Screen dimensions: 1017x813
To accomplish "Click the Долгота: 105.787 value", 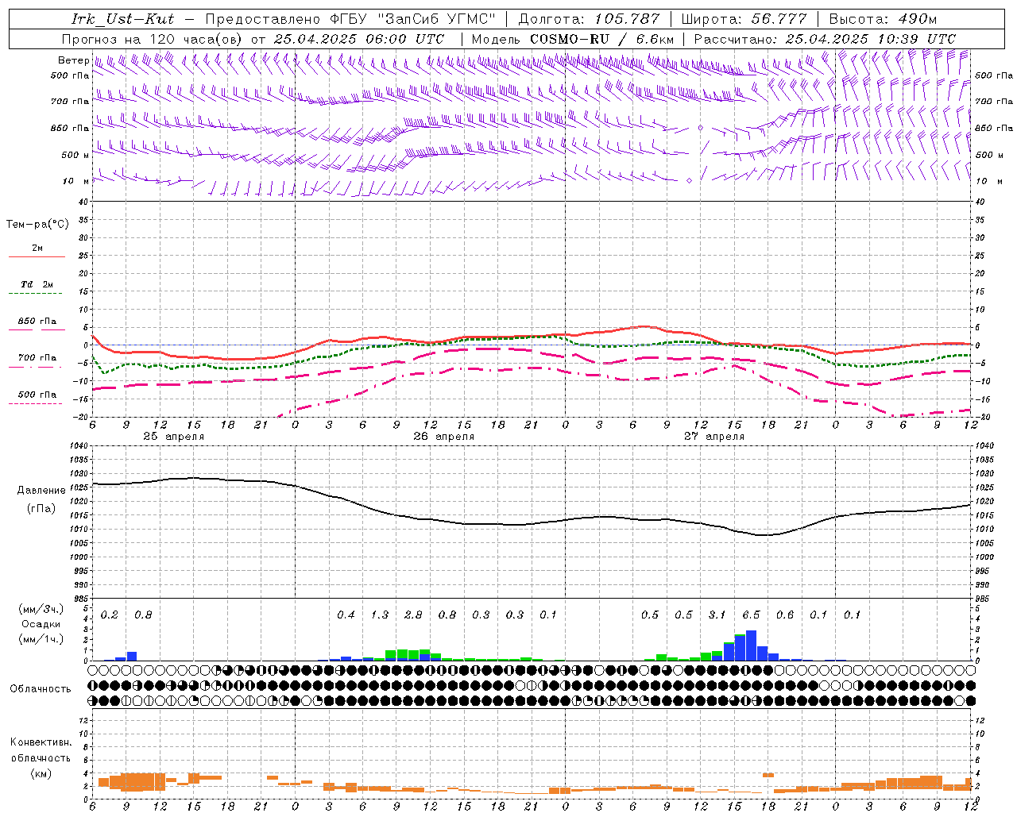I will pyautogui.click(x=589, y=19).
